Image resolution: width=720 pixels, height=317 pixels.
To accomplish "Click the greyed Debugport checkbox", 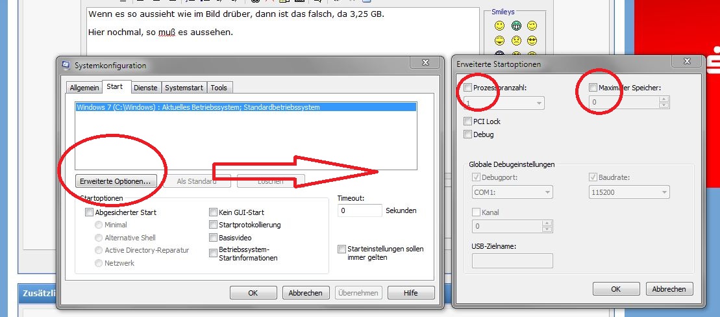I will [x=476, y=177].
